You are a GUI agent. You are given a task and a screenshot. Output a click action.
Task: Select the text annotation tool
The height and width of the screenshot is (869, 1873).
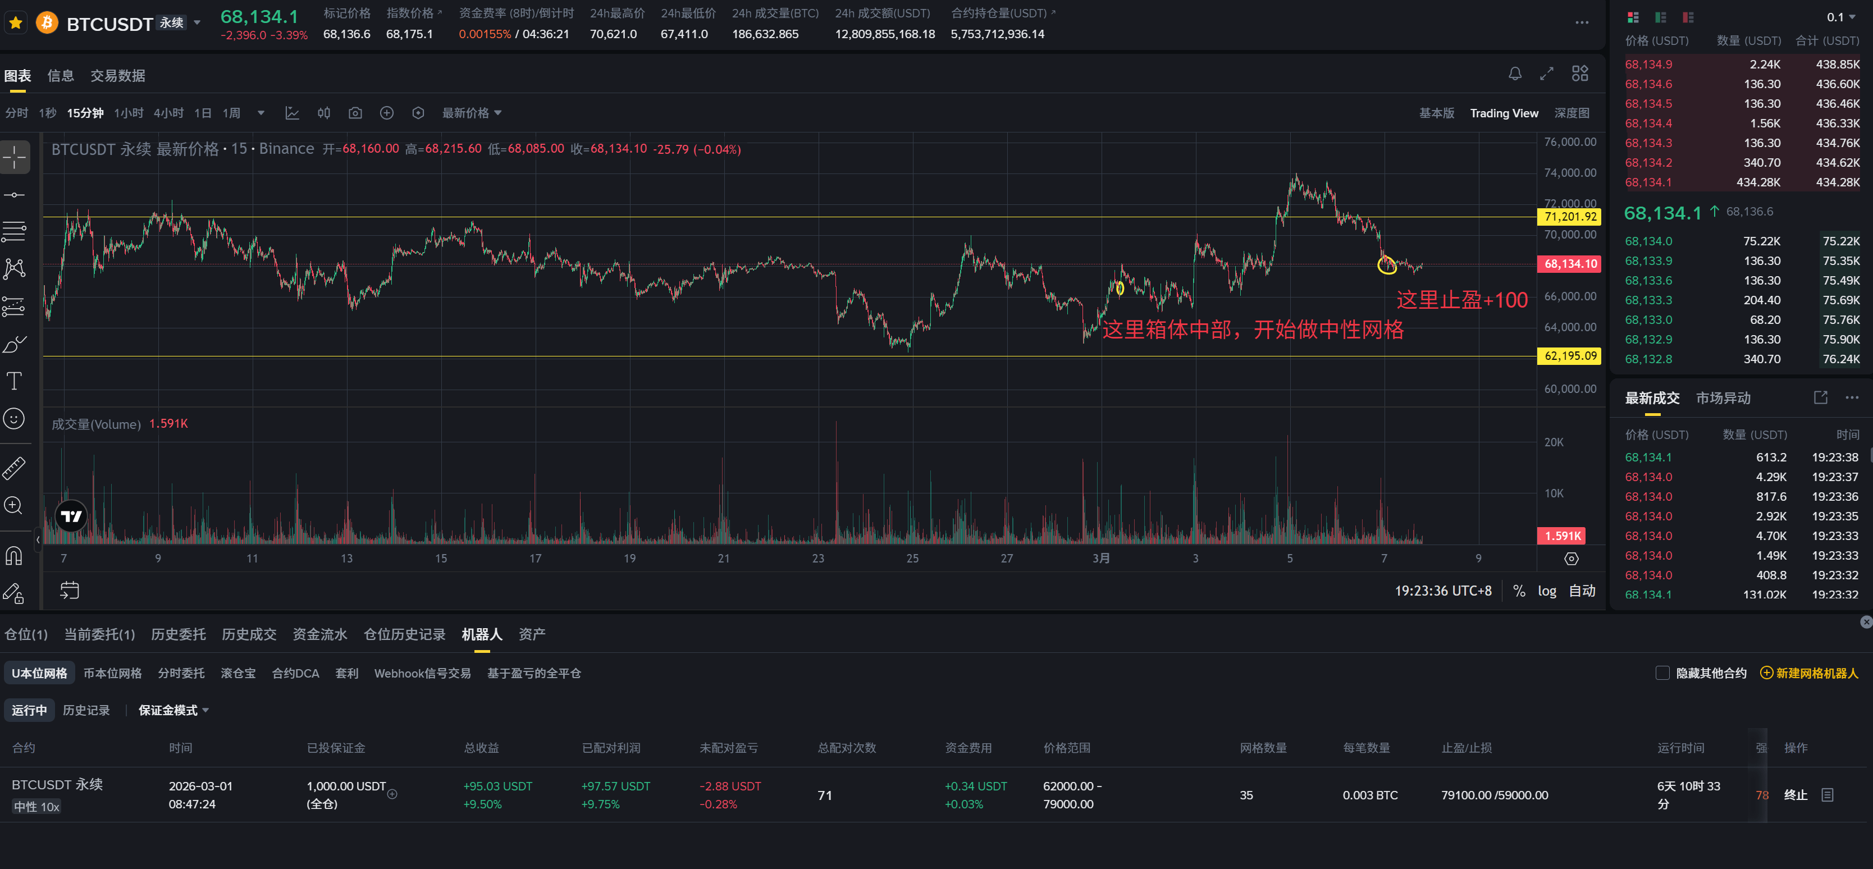pyautogui.click(x=14, y=380)
